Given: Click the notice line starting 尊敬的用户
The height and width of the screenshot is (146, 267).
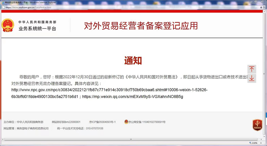Looking at the screenshot, I should 133,77.
